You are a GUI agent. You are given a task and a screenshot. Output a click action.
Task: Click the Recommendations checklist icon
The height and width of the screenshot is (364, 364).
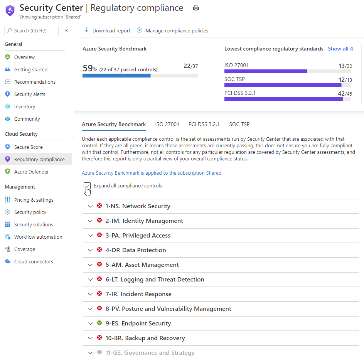8,82
